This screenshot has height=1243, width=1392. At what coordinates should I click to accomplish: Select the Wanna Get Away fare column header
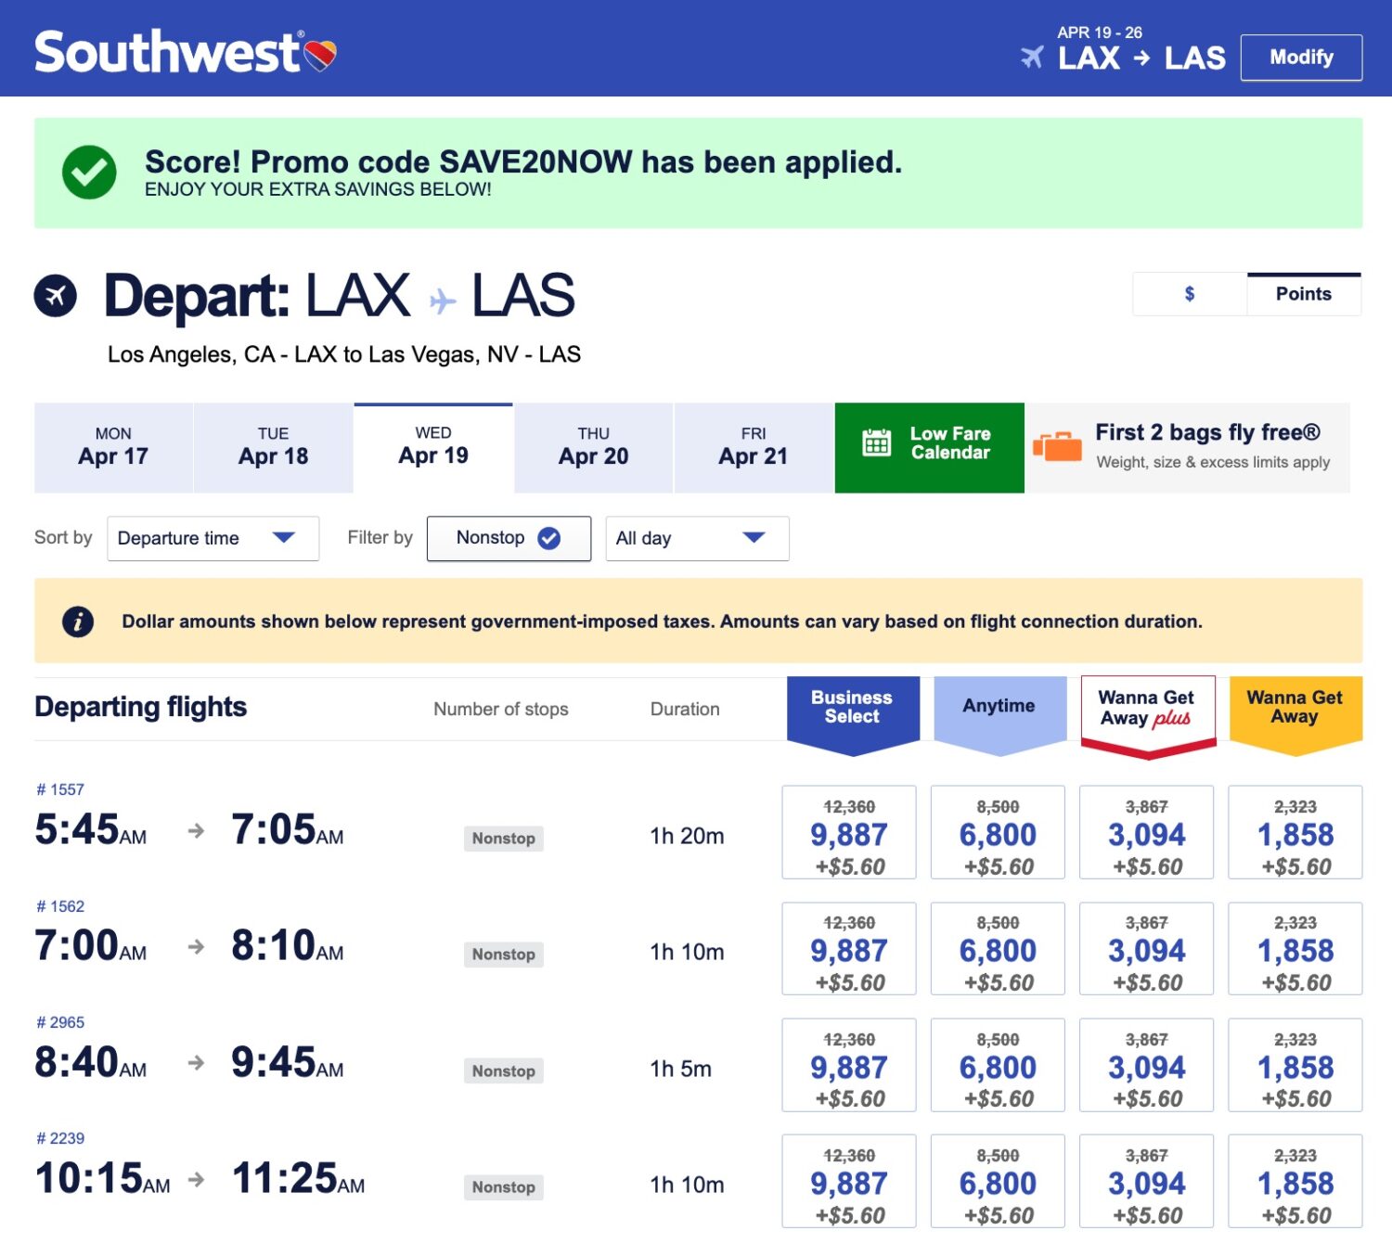(1295, 708)
